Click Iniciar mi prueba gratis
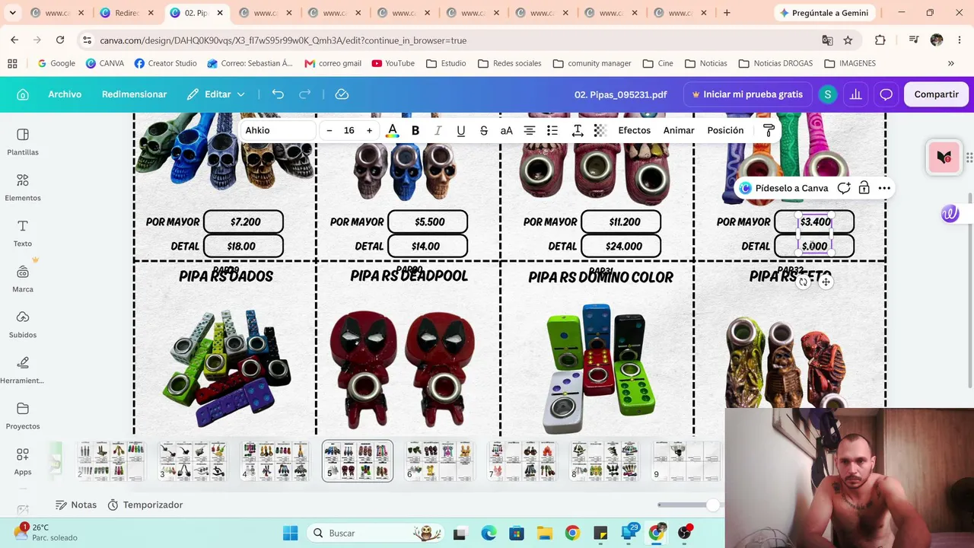 click(x=746, y=94)
